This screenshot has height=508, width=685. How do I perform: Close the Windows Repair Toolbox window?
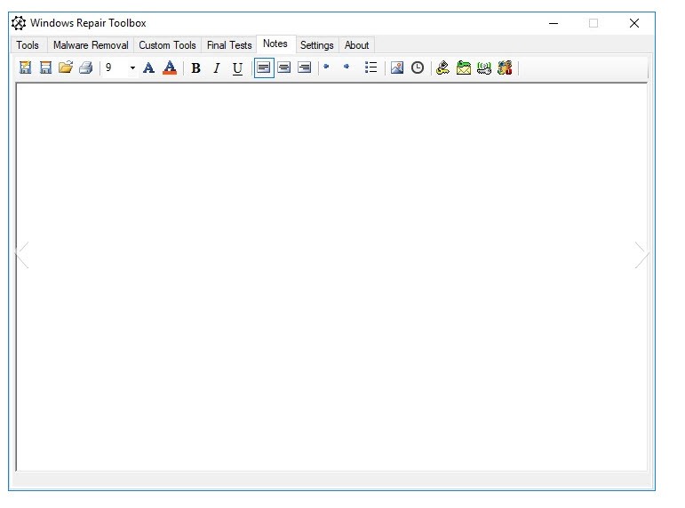[634, 23]
